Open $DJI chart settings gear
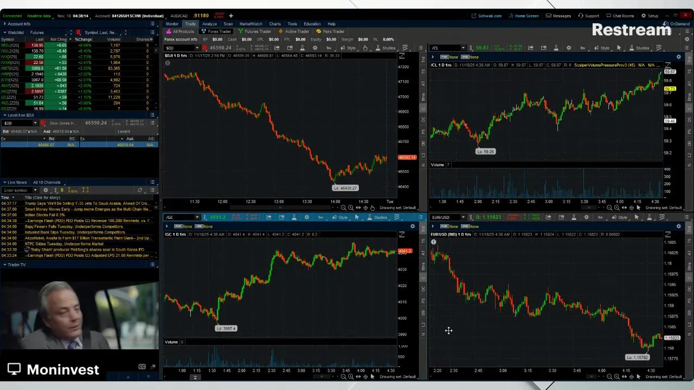Screen dimensions: 694x390 pos(316,48)
